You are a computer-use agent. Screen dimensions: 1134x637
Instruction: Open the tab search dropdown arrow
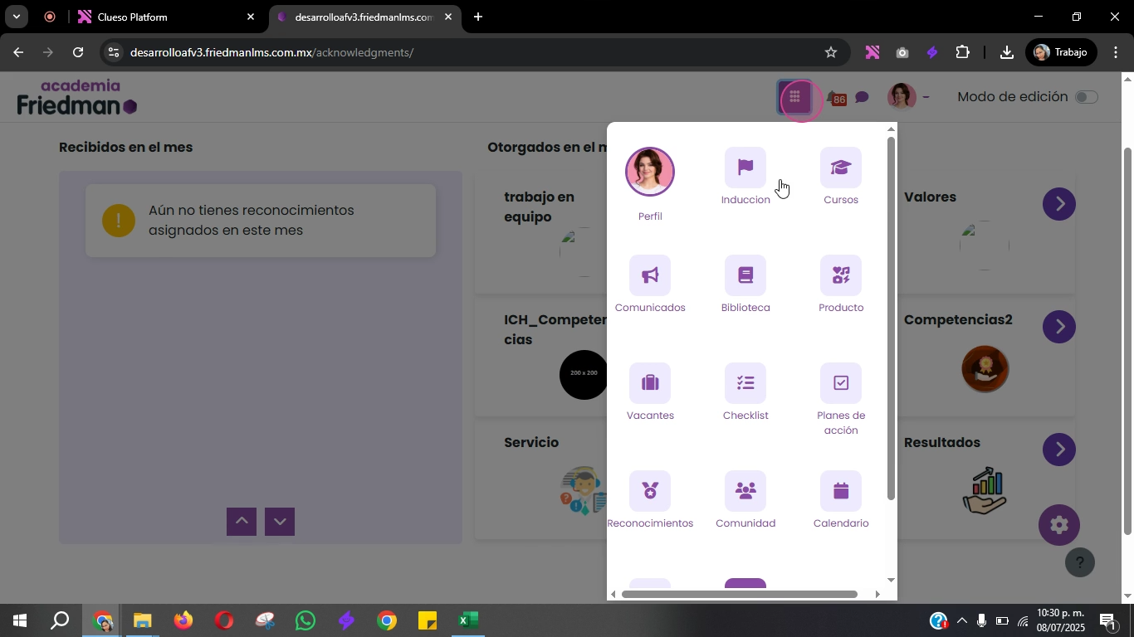pos(16,17)
